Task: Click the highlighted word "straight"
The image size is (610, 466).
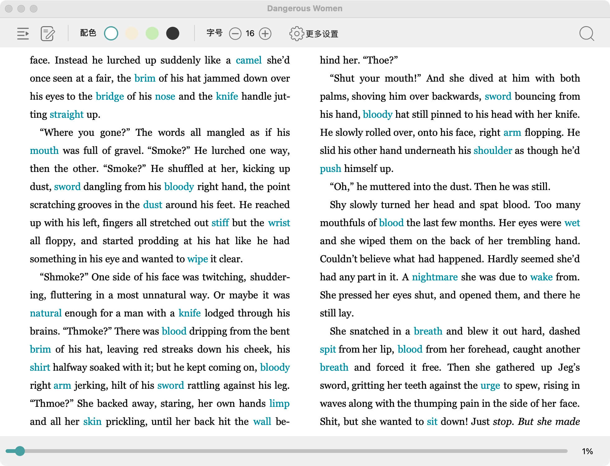Action: pos(67,115)
